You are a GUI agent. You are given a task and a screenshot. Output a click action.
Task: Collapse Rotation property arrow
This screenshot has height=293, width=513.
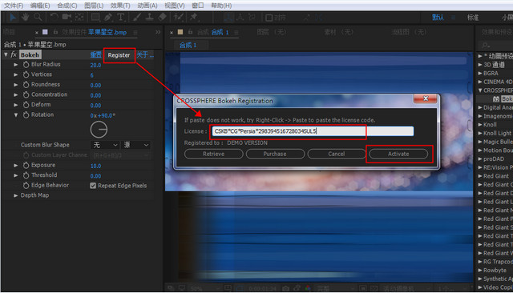pyautogui.click(x=15, y=115)
